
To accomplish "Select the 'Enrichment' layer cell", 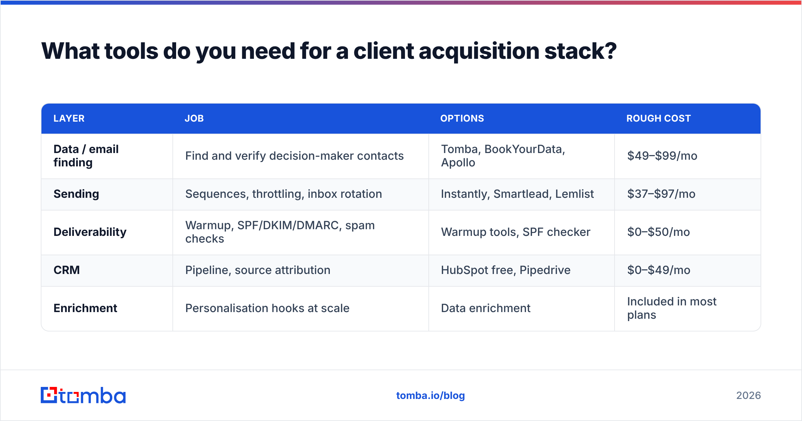I will 107,309.
